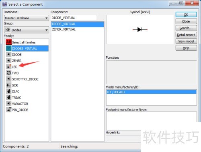Screen dimensions: 201x152
Task: Click the DIODE family icon
Action: [x=9, y=54]
